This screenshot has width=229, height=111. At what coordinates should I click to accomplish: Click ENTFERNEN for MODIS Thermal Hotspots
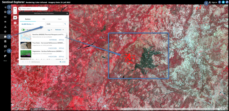(53, 40)
